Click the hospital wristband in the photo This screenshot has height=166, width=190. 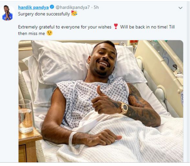[72, 139]
